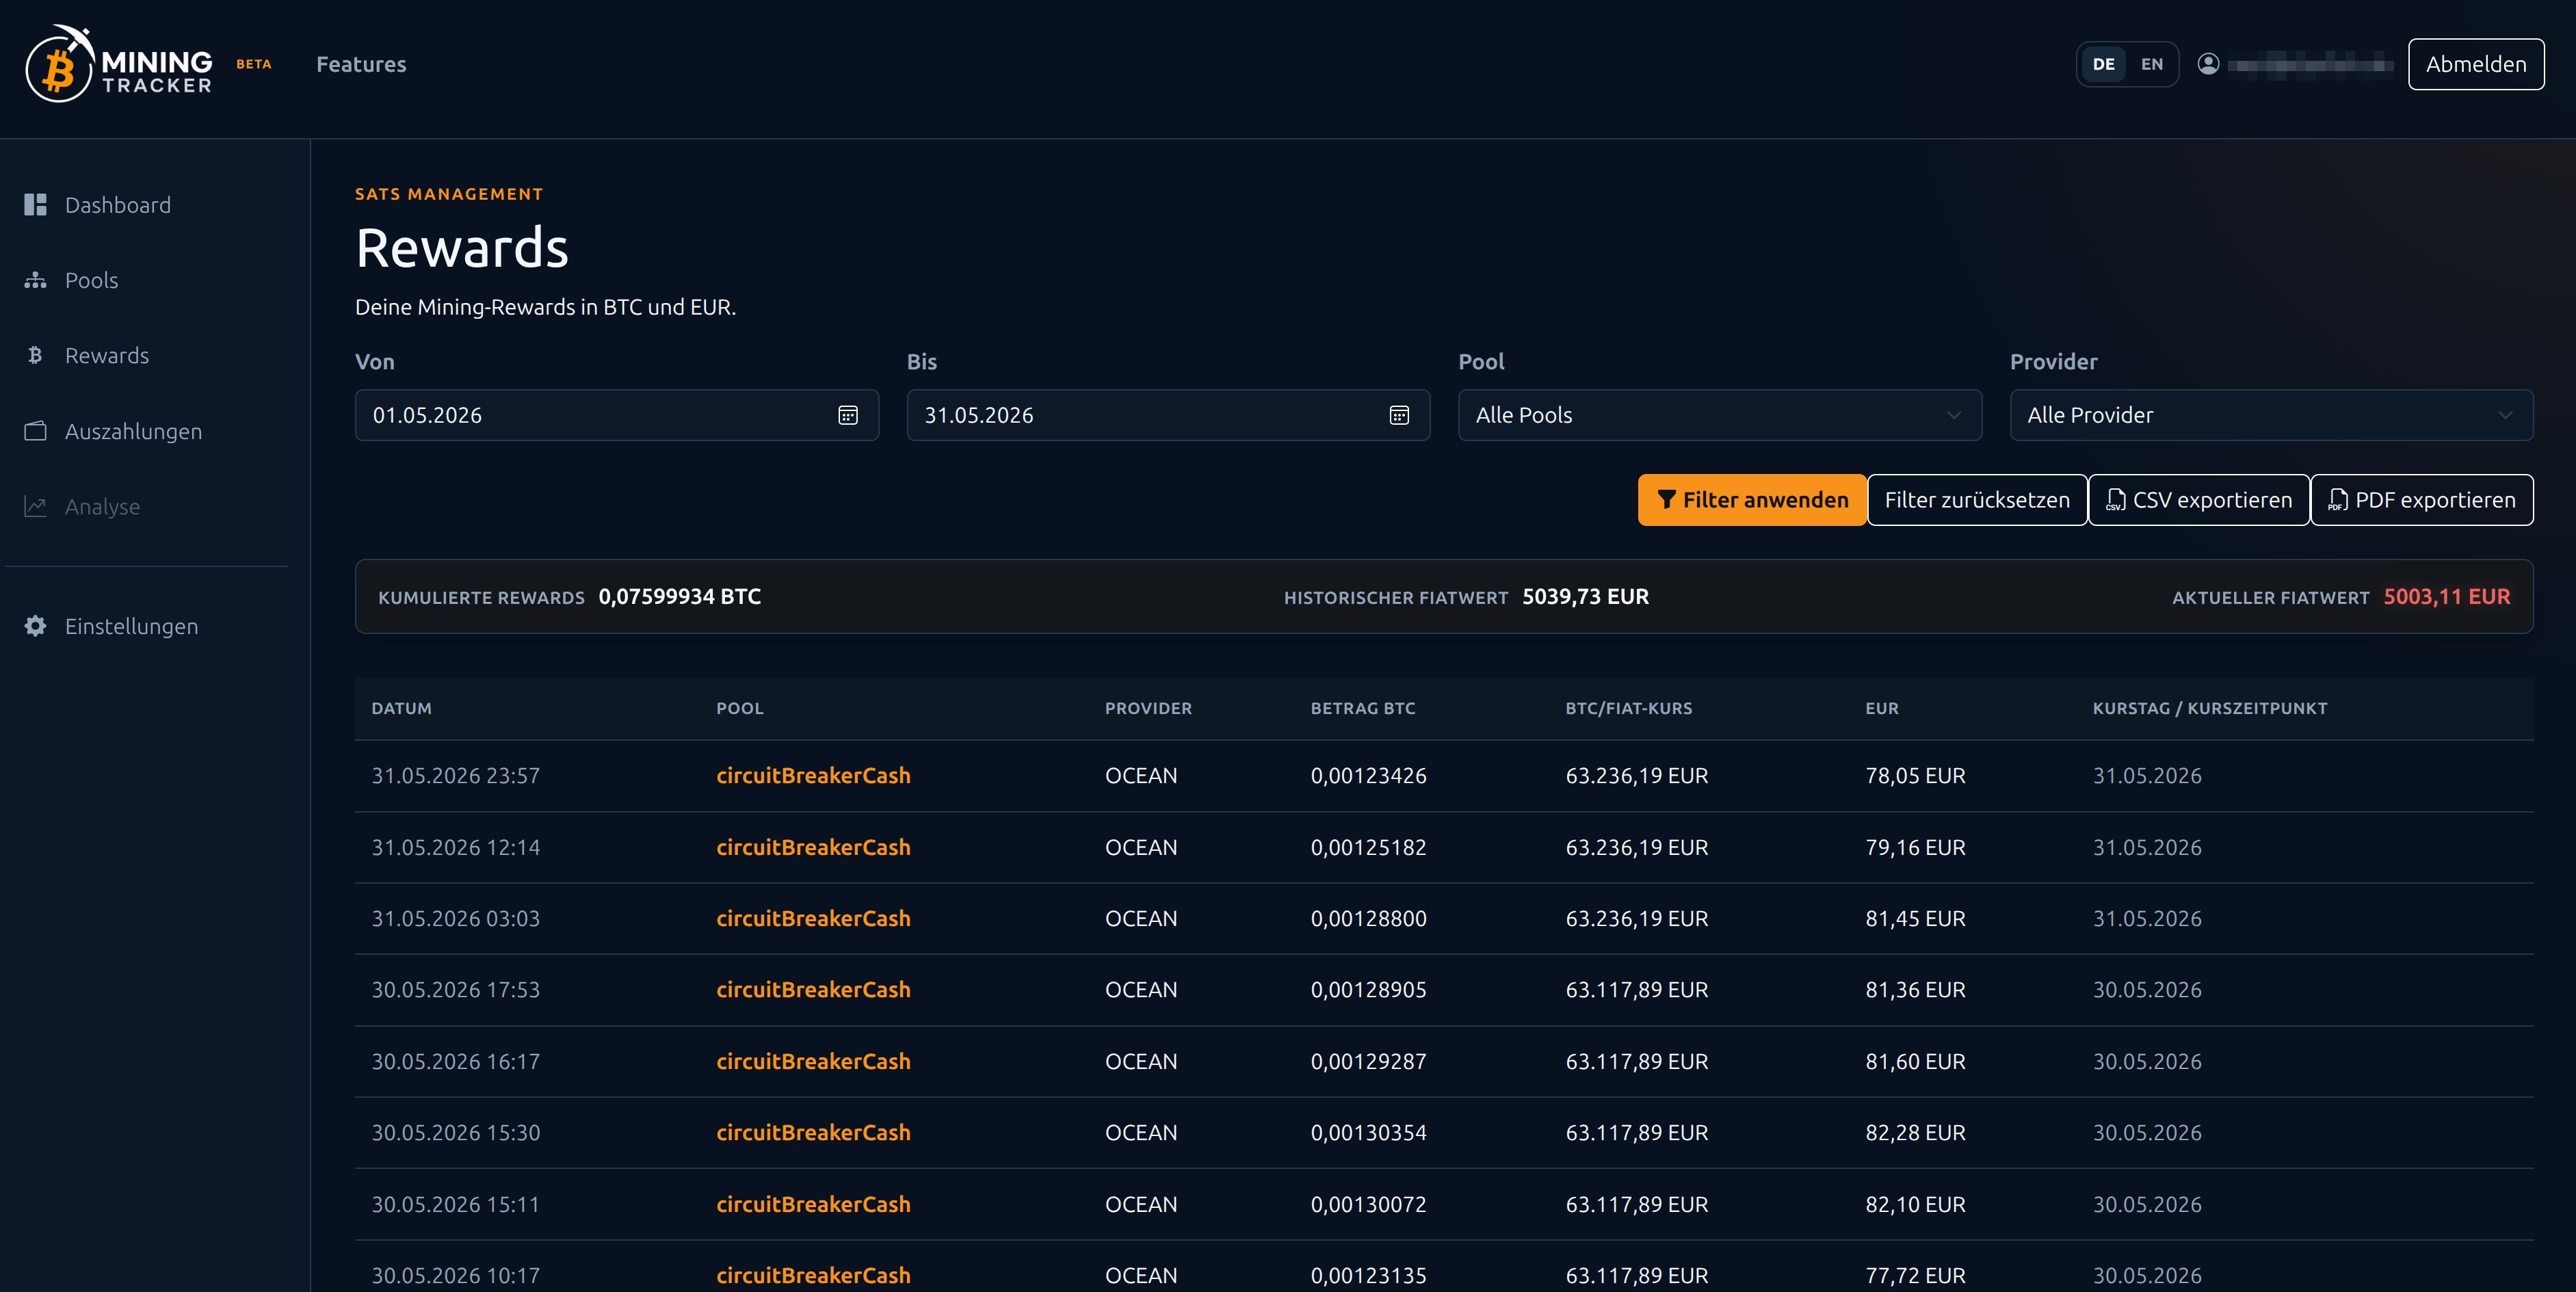Switch language to DE
The width and height of the screenshot is (2576, 1292).
click(2103, 64)
